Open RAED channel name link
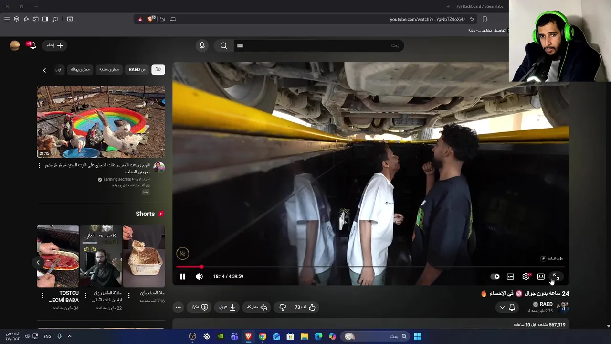The image size is (611, 344). click(x=546, y=304)
